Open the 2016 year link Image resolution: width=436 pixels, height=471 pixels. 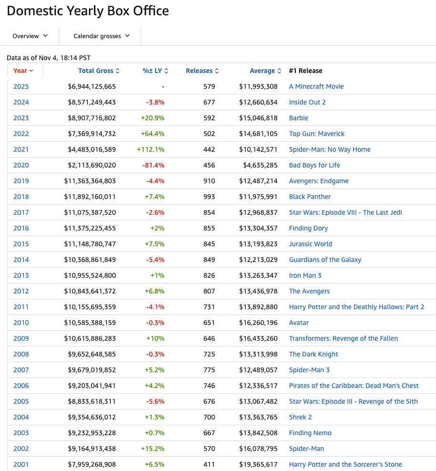pyautogui.click(x=21, y=228)
